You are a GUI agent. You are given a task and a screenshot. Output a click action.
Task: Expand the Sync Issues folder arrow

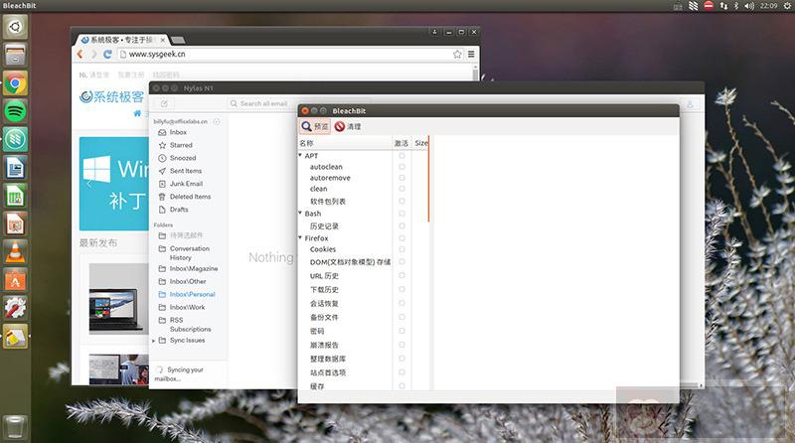pyautogui.click(x=154, y=341)
